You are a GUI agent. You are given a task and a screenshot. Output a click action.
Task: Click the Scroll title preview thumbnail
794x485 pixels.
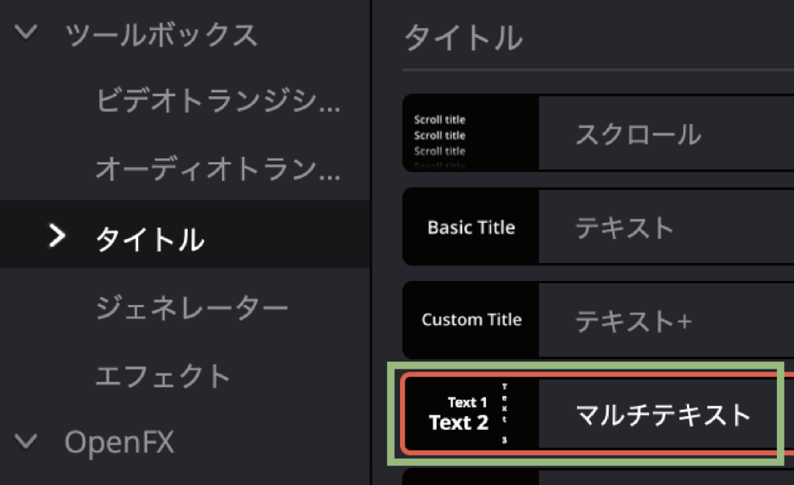click(x=471, y=133)
